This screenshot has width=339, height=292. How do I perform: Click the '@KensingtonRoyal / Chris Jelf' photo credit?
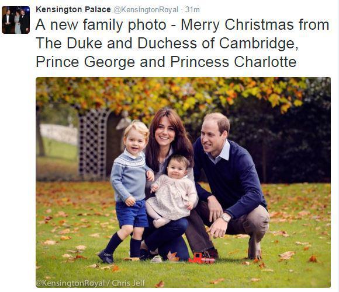[91, 283]
